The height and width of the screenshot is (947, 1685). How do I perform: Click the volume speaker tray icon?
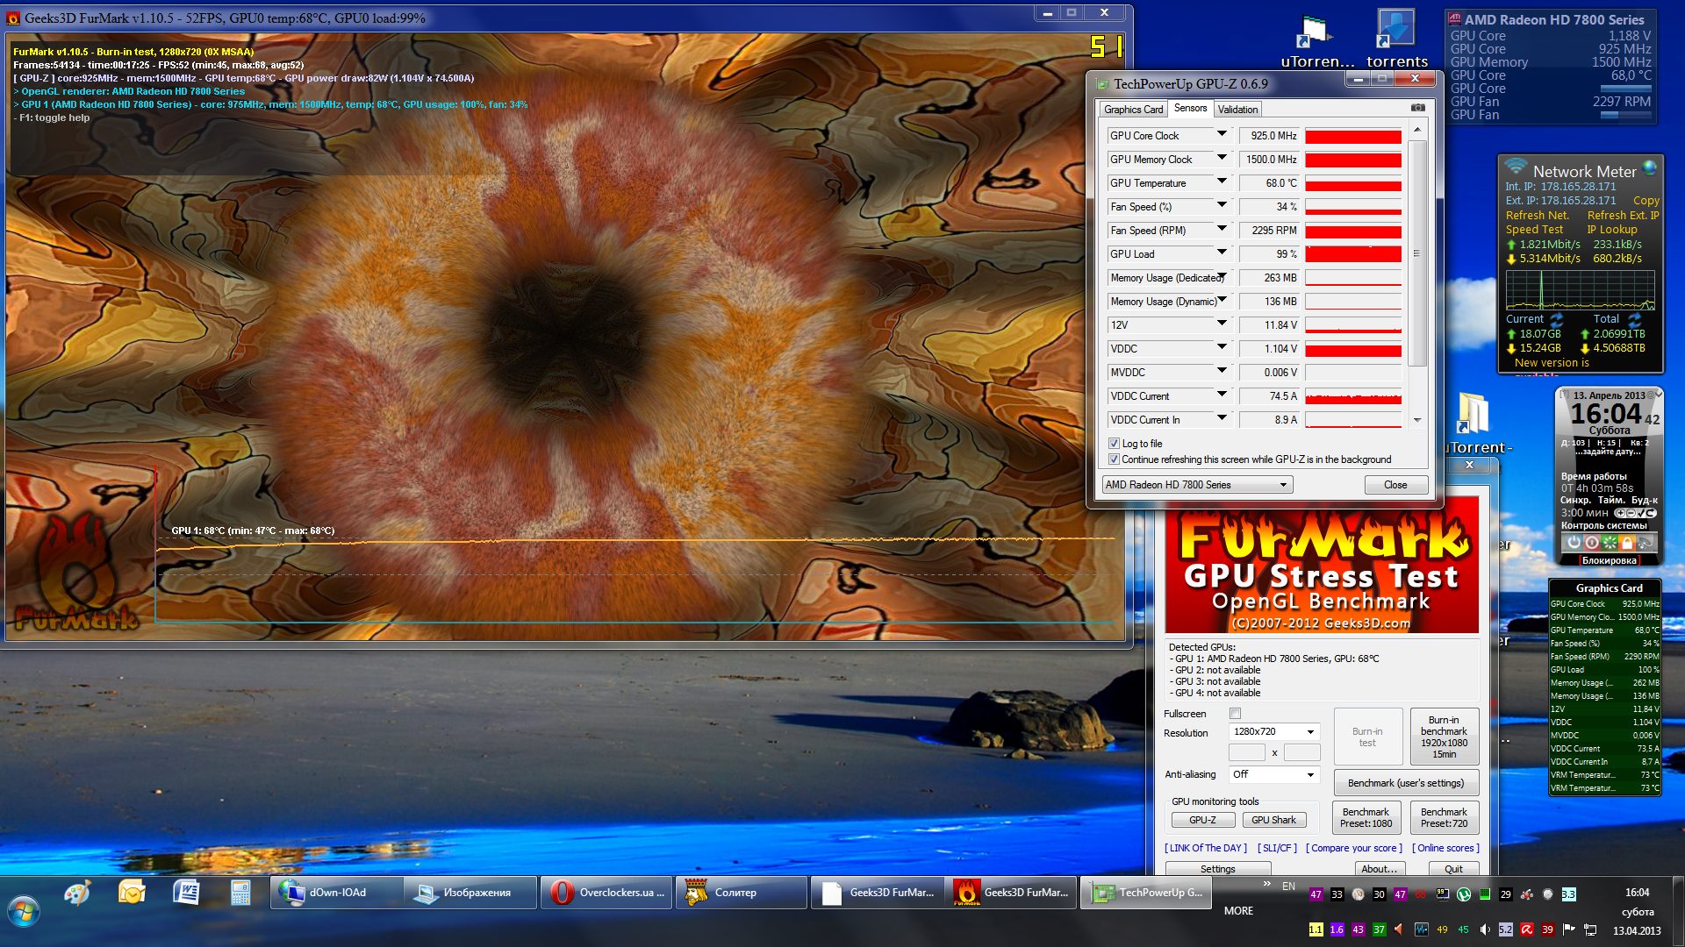point(1484,929)
